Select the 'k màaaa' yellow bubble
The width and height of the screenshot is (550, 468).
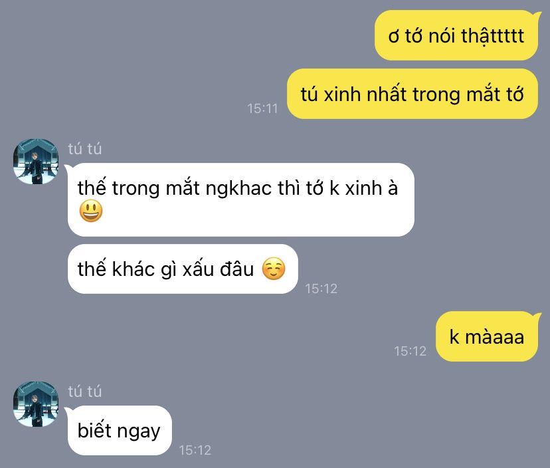pos(487,336)
